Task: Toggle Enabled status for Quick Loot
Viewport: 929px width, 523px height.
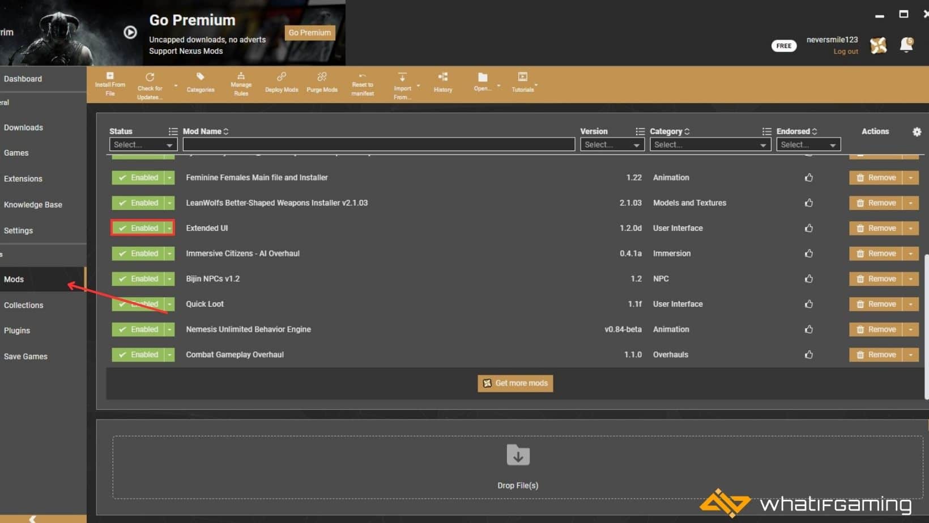Action: pos(138,304)
